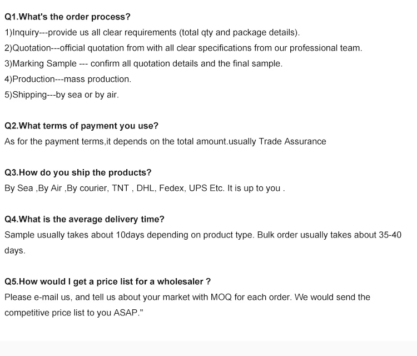Click the Q3 shipping products heading
This screenshot has height=356, width=417.
point(78,172)
